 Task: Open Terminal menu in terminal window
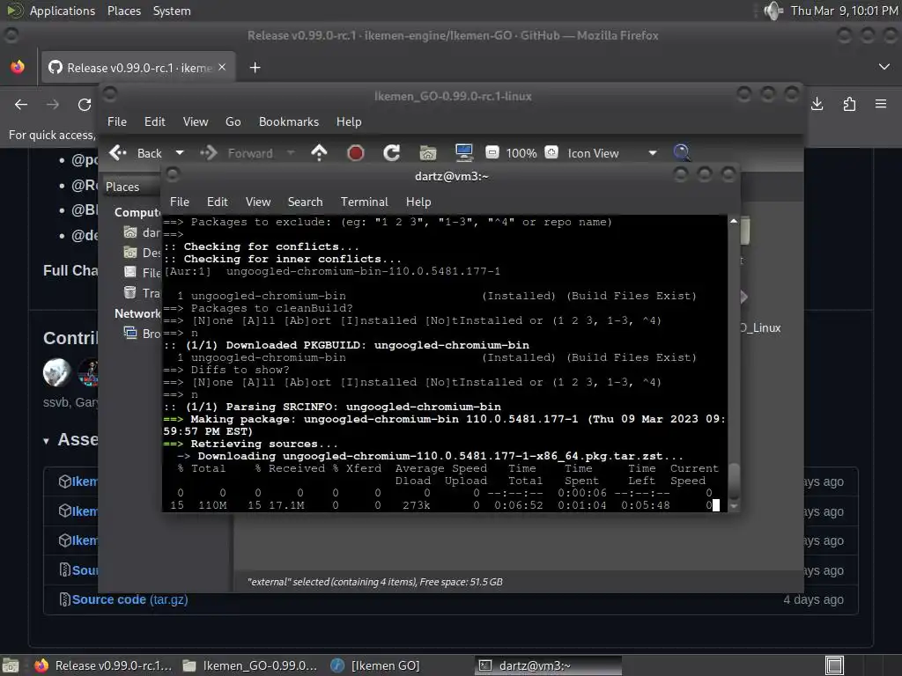[364, 202]
